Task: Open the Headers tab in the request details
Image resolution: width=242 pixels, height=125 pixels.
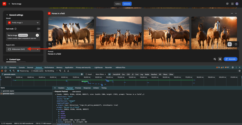Action: point(61,88)
